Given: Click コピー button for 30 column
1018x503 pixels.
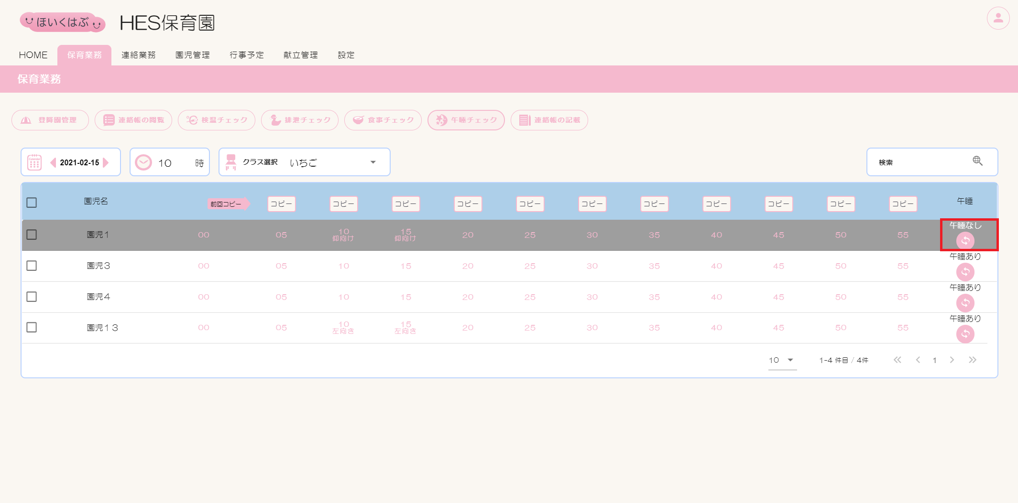Looking at the screenshot, I should (592, 204).
